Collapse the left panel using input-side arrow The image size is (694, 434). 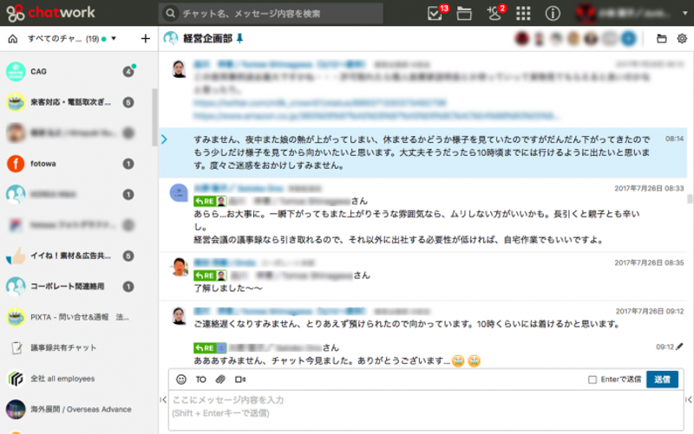coord(163,399)
